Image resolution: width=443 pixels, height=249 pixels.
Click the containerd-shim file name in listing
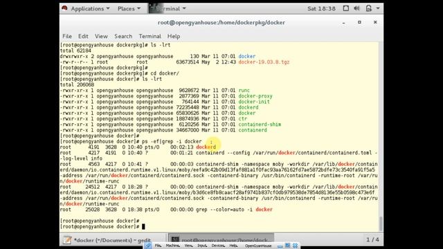tap(260, 124)
